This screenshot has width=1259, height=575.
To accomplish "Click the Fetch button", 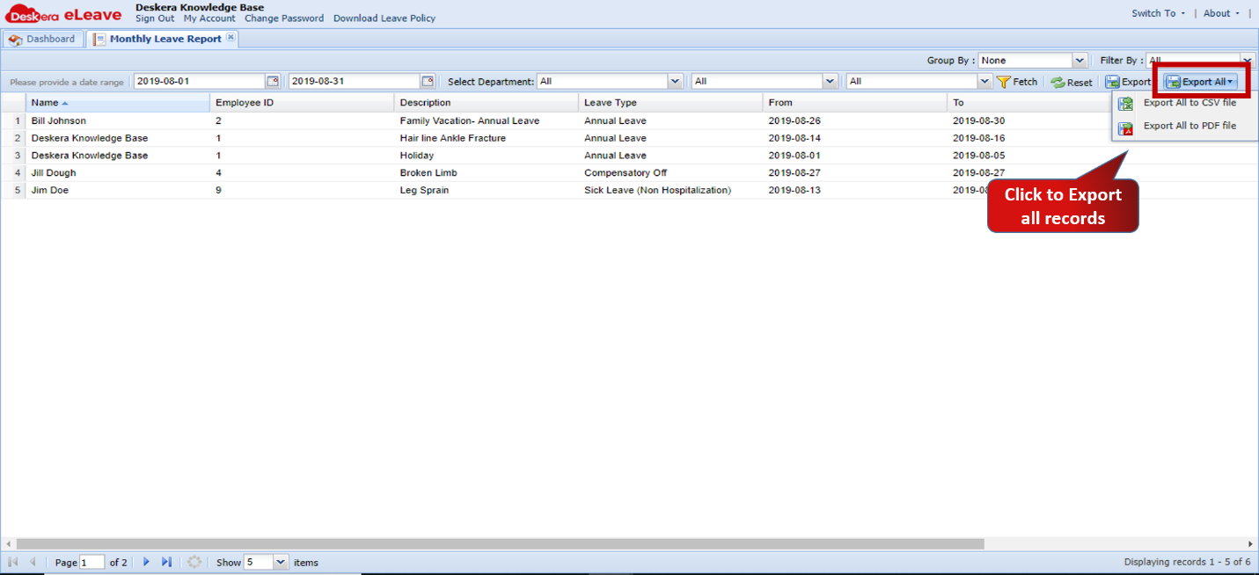I will point(1018,82).
